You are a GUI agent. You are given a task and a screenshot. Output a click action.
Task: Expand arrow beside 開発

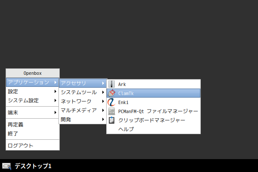(103, 120)
